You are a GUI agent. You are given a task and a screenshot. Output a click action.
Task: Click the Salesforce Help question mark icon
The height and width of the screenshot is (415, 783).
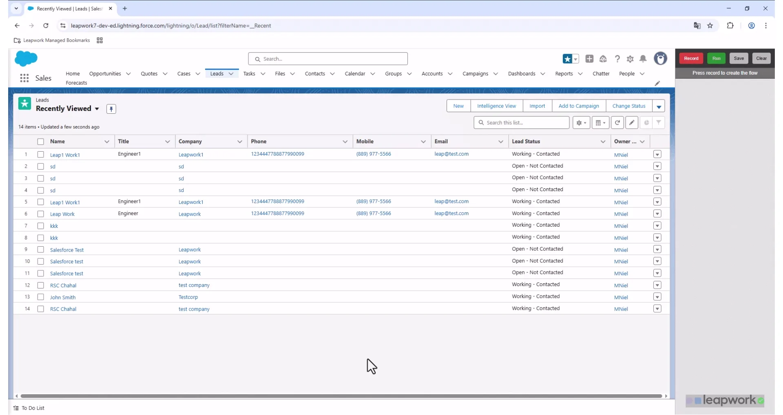(x=617, y=59)
